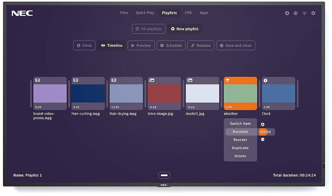Create a New playlist

pyautogui.click(x=185, y=29)
